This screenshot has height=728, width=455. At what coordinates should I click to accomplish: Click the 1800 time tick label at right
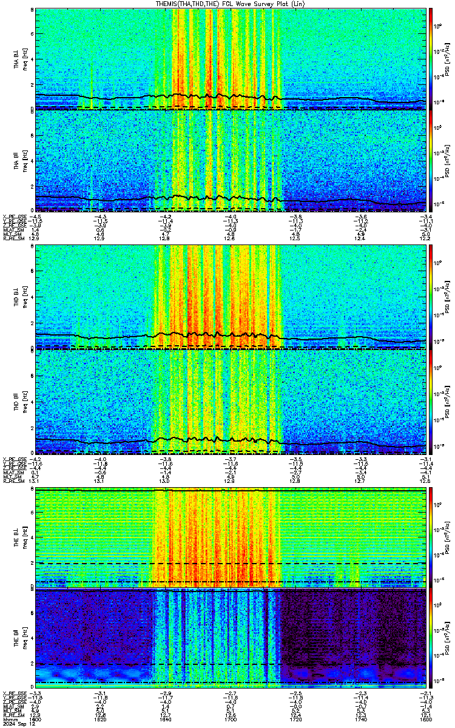[x=425, y=719]
